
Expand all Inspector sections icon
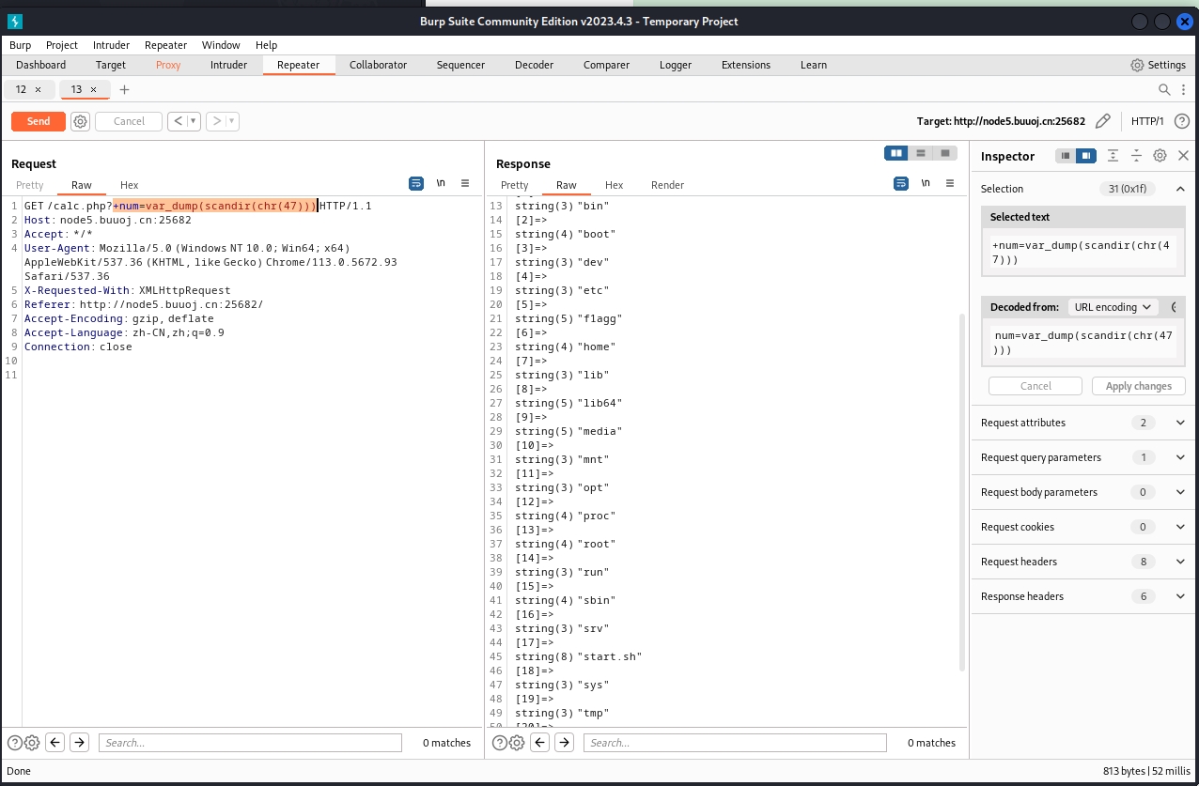tap(1113, 156)
